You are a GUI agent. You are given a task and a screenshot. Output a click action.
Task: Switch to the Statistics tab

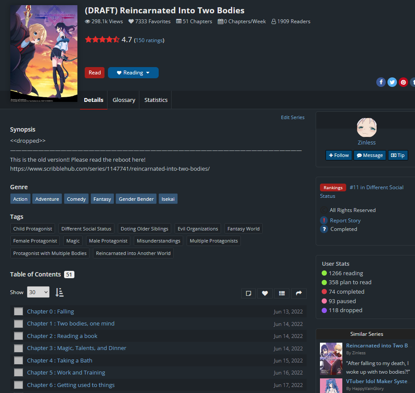[156, 100]
